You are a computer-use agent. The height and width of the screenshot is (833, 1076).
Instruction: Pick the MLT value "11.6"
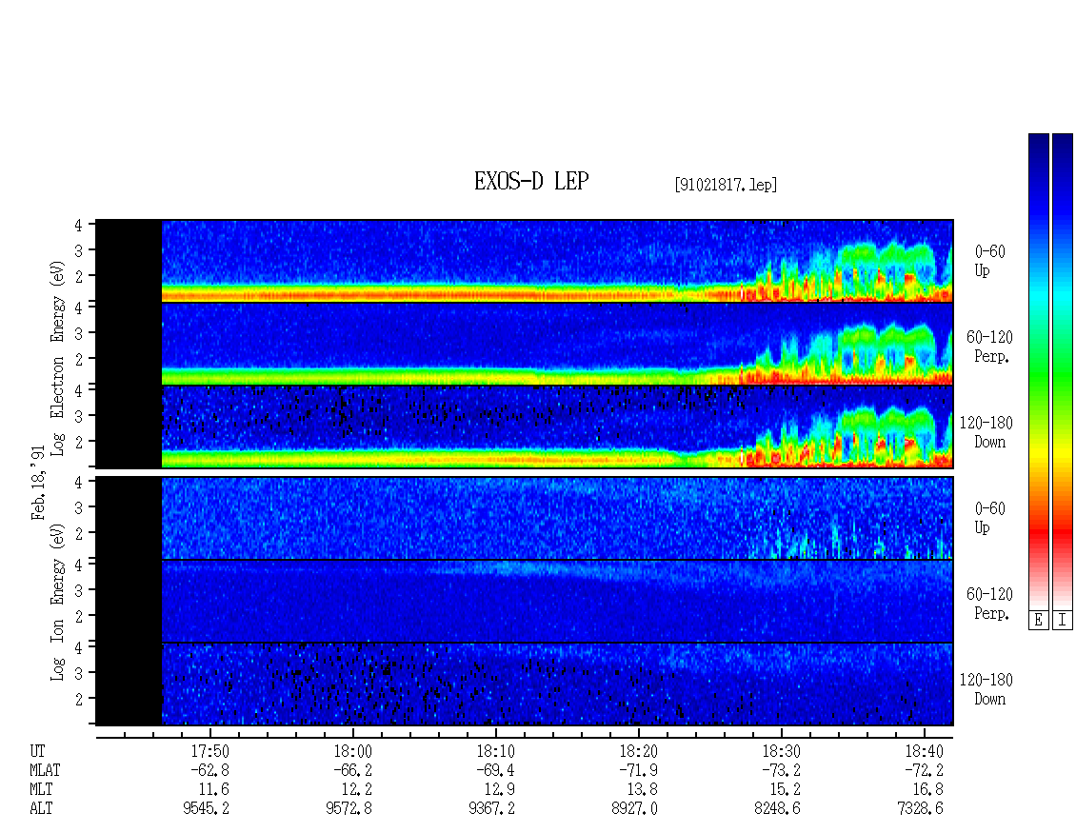(214, 790)
